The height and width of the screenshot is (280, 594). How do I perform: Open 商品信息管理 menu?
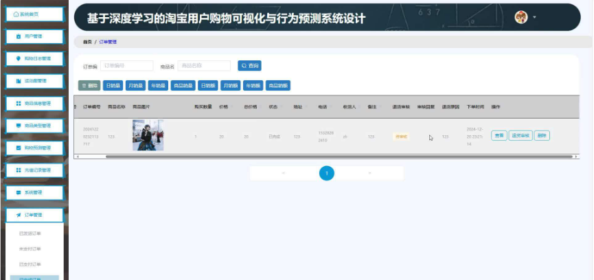(x=34, y=104)
